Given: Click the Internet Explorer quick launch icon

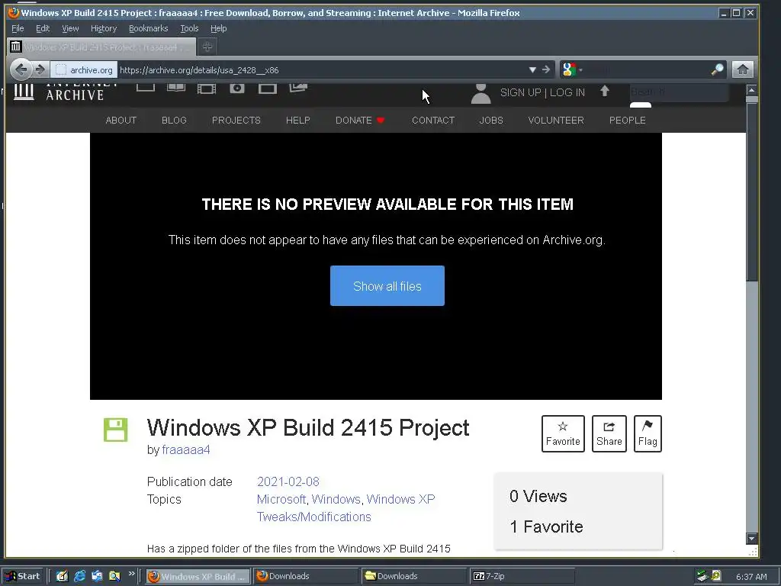Looking at the screenshot, I should (x=79, y=576).
